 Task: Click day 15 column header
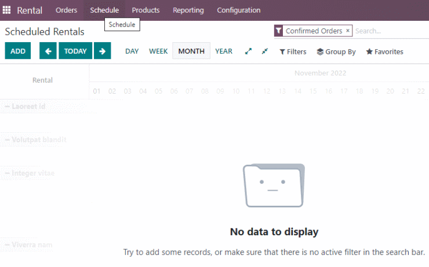tap(313, 91)
